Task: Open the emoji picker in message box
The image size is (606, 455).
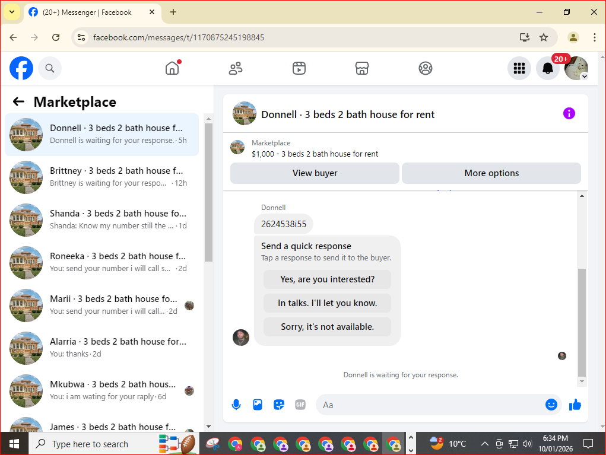Action: (x=551, y=405)
